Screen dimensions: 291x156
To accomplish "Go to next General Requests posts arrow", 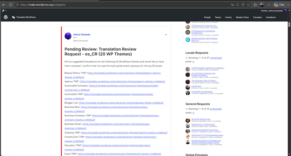I will (x=193, y=113).
